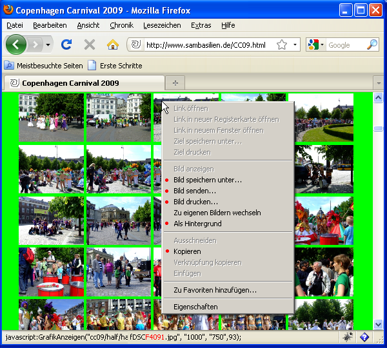Click the Home house icon
This screenshot has height=348, width=387.
point(112,44)
